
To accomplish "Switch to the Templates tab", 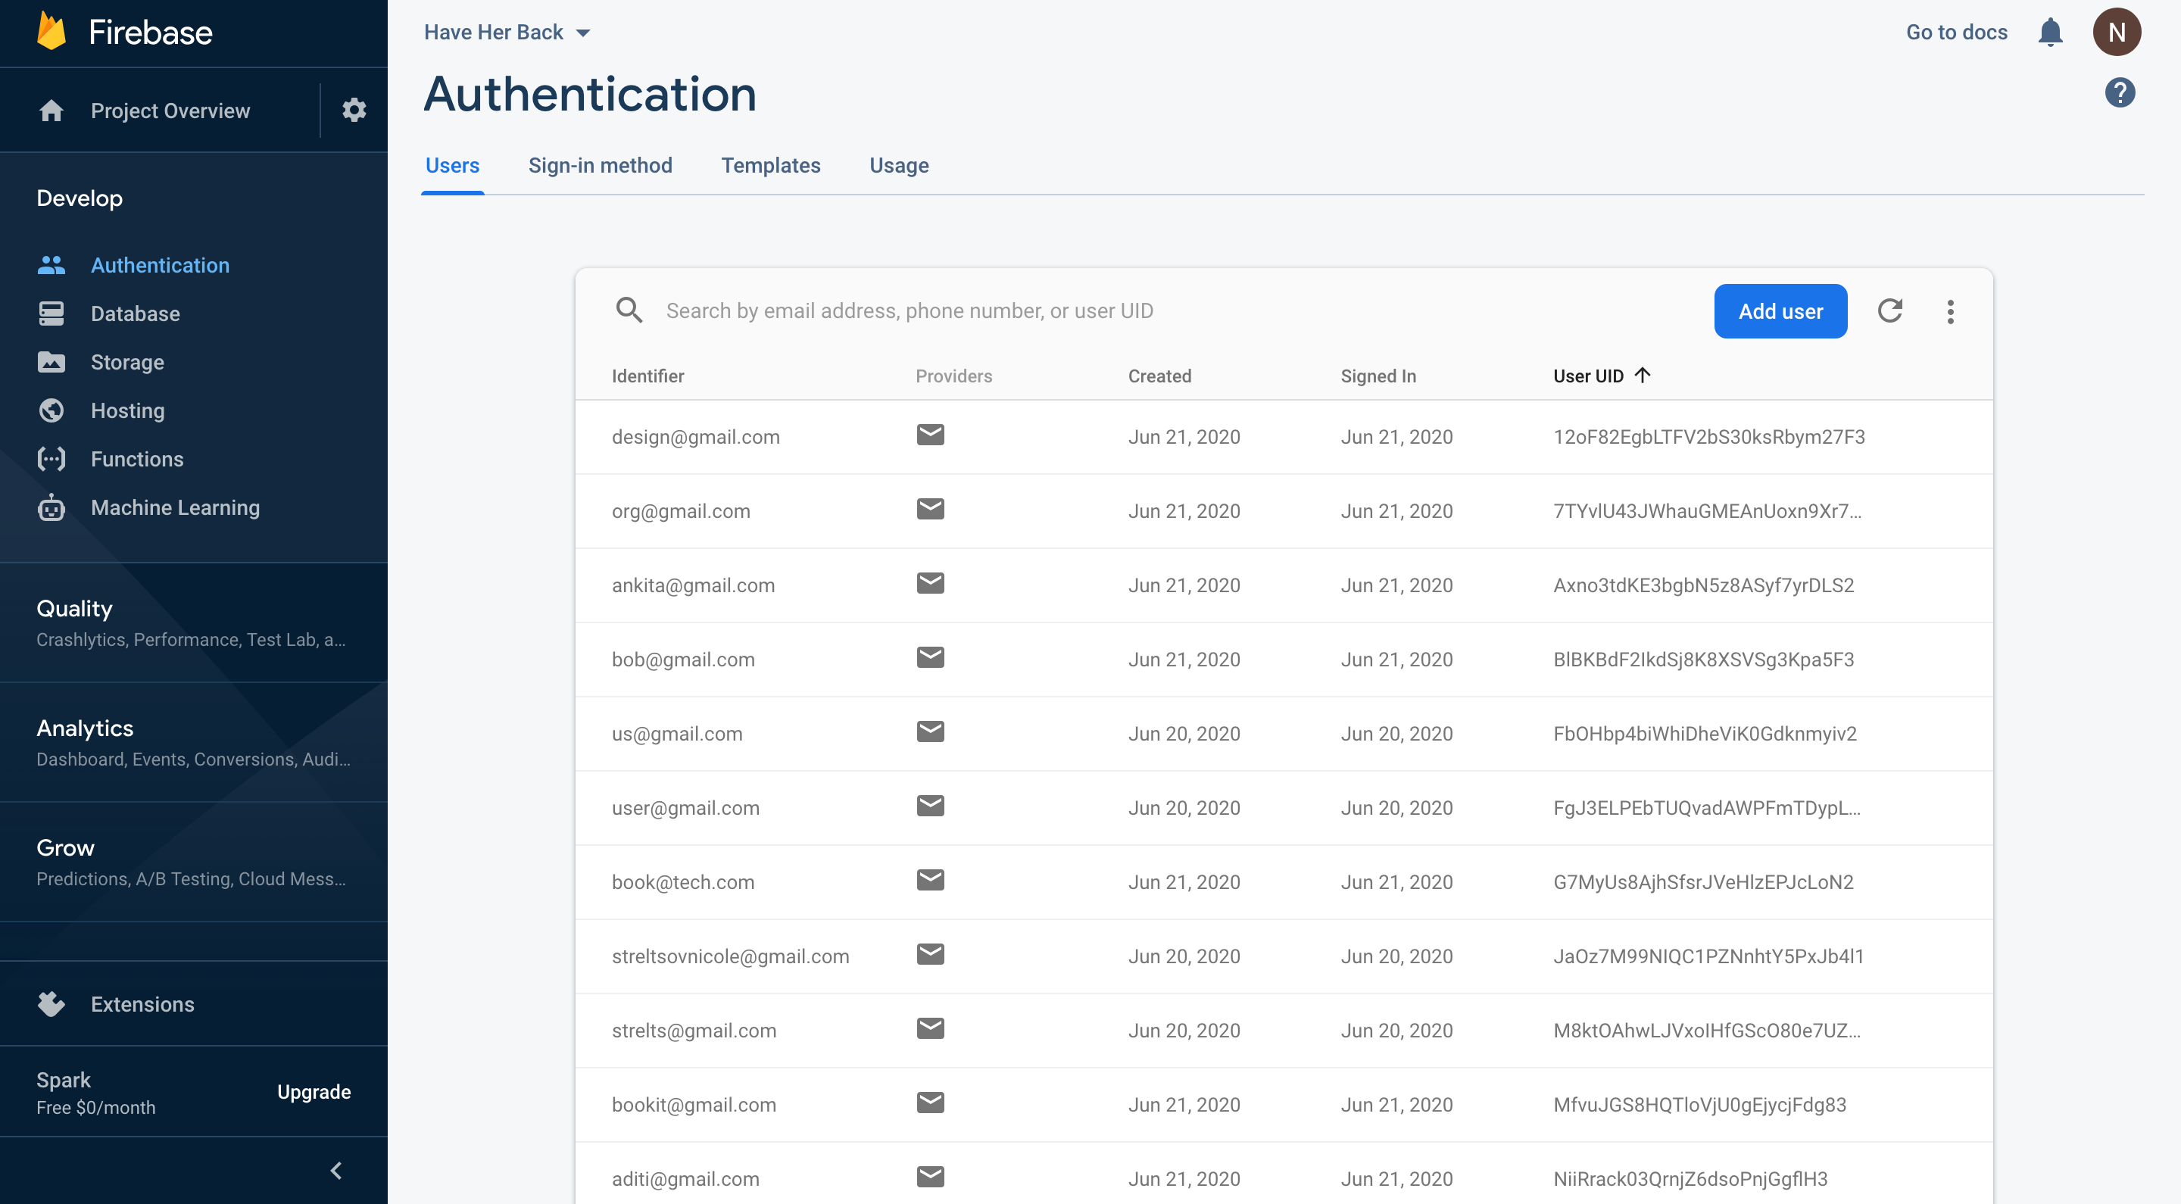I will (x=770, y=165).
